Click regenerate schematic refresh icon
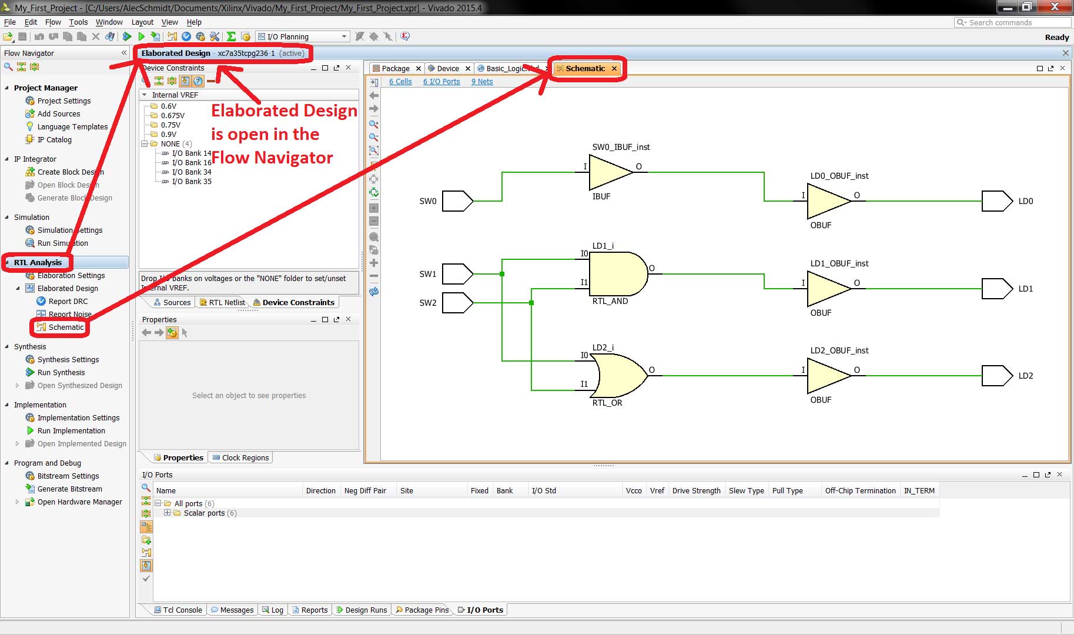1074x635 pixels. (x=373, y=292)
